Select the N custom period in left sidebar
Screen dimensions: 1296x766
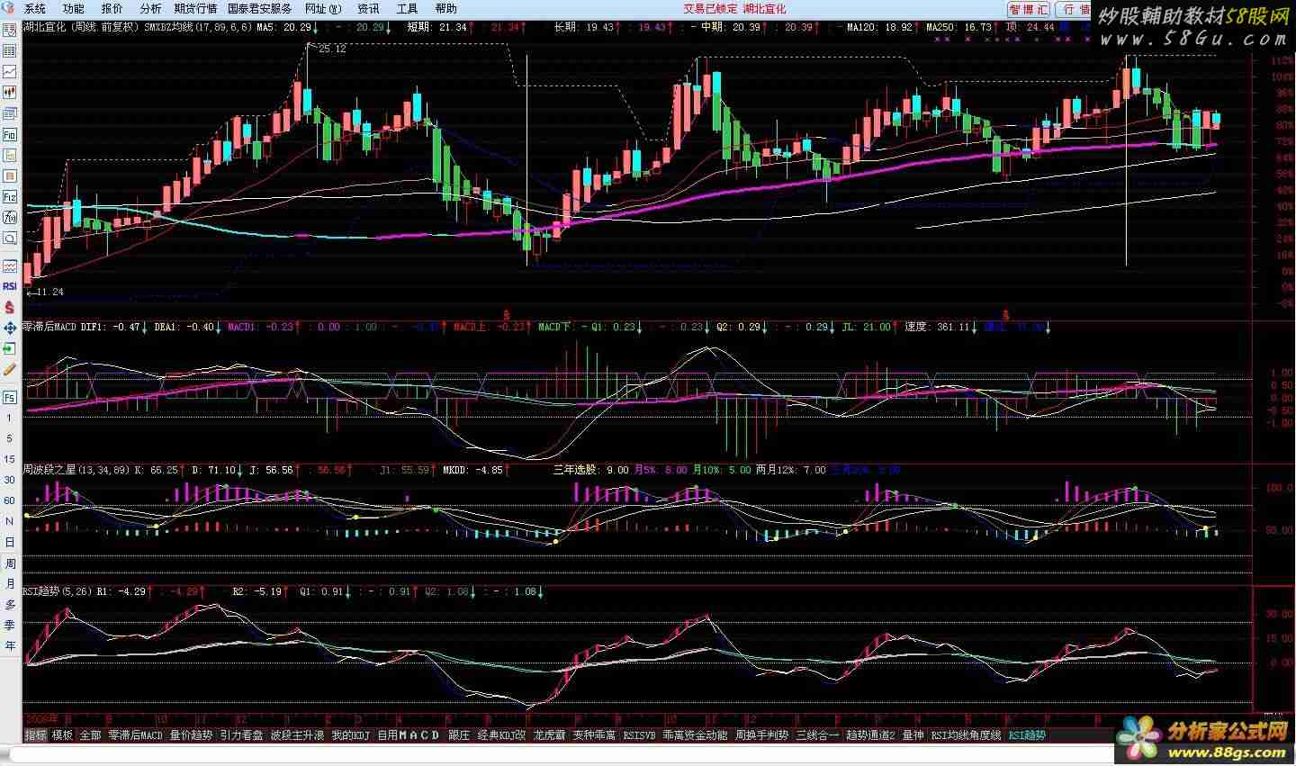click(x=10, y=521)
